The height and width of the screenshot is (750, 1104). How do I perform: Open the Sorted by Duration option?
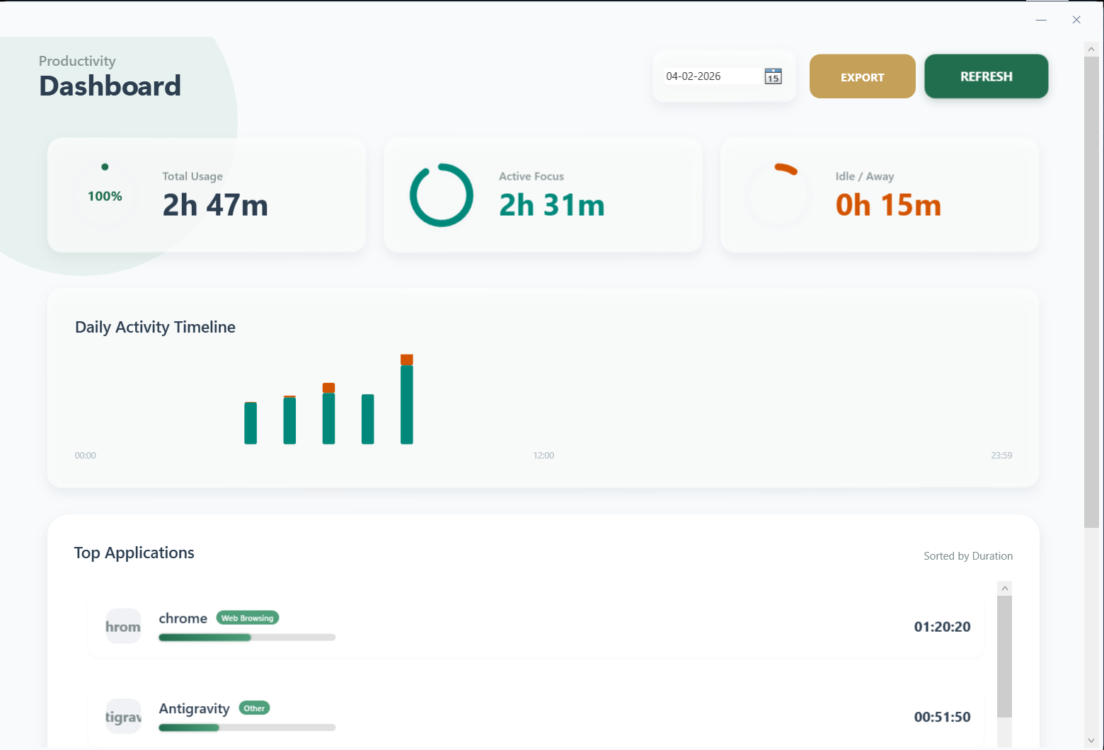968,556
